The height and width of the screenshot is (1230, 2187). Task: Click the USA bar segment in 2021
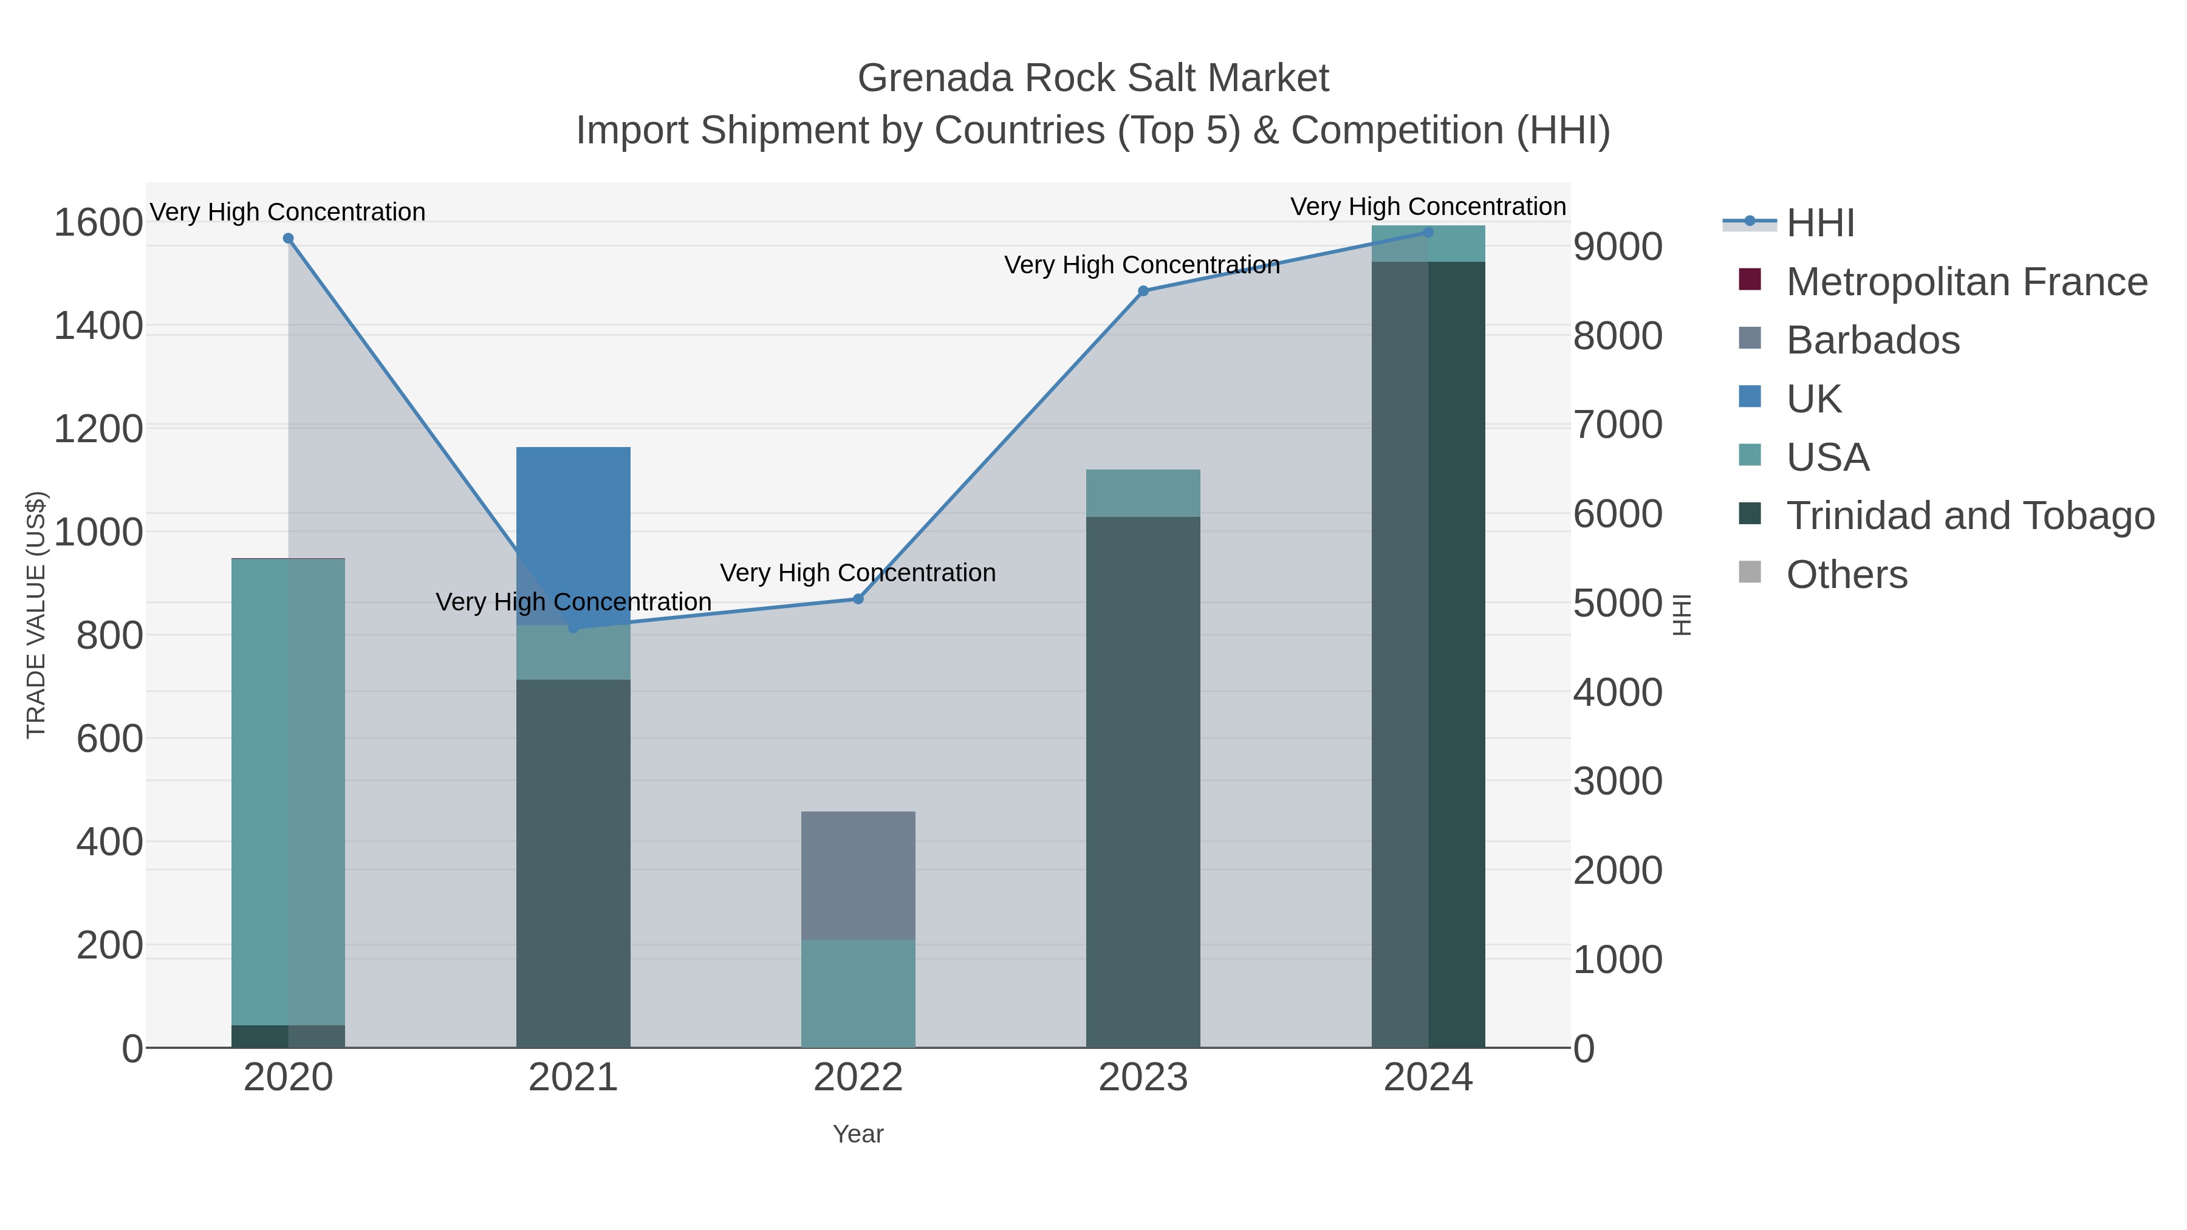click(573, 653)
